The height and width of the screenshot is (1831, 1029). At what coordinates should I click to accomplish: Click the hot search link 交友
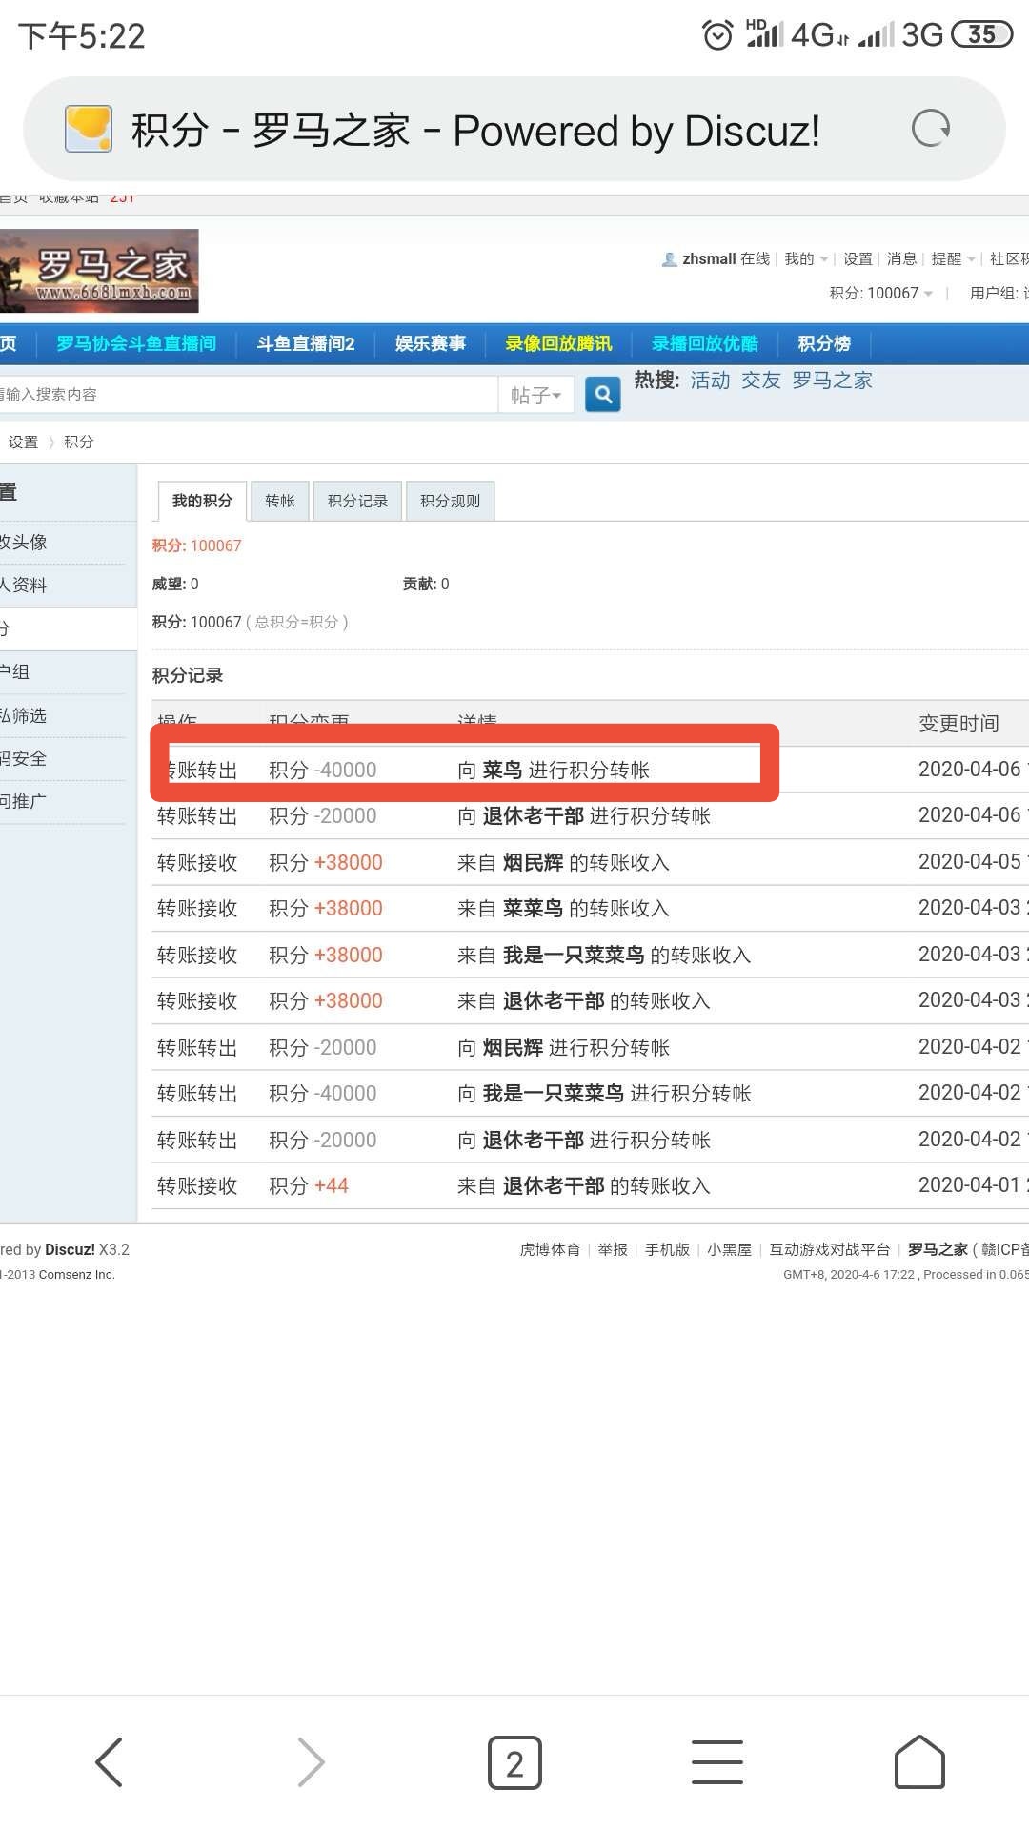pyautogui.click(x=760, y=381)
